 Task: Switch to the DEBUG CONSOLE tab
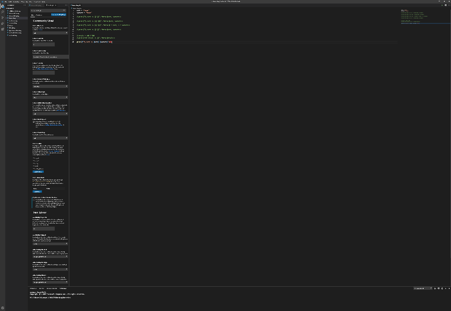point(52,288)
